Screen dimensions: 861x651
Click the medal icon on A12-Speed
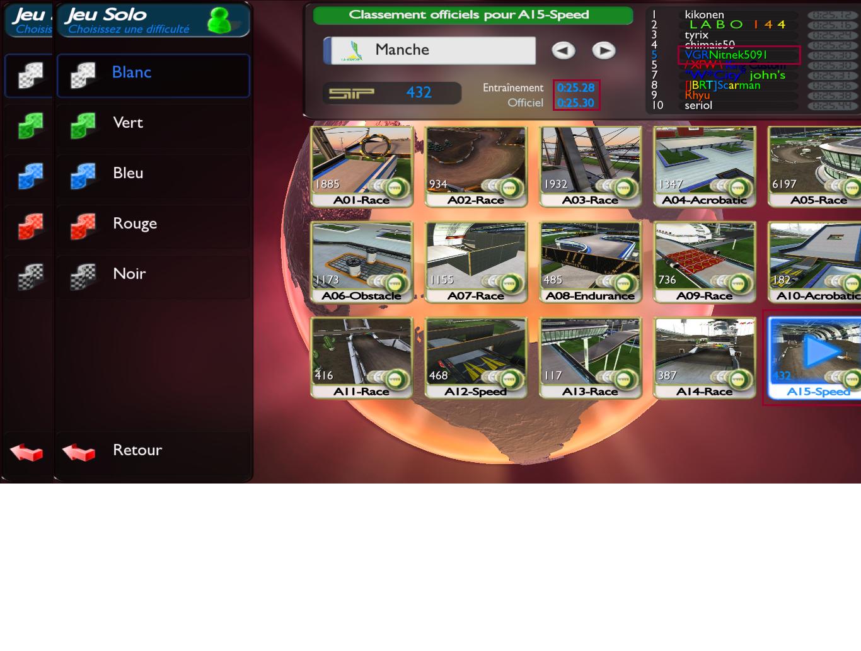(509, 379)
